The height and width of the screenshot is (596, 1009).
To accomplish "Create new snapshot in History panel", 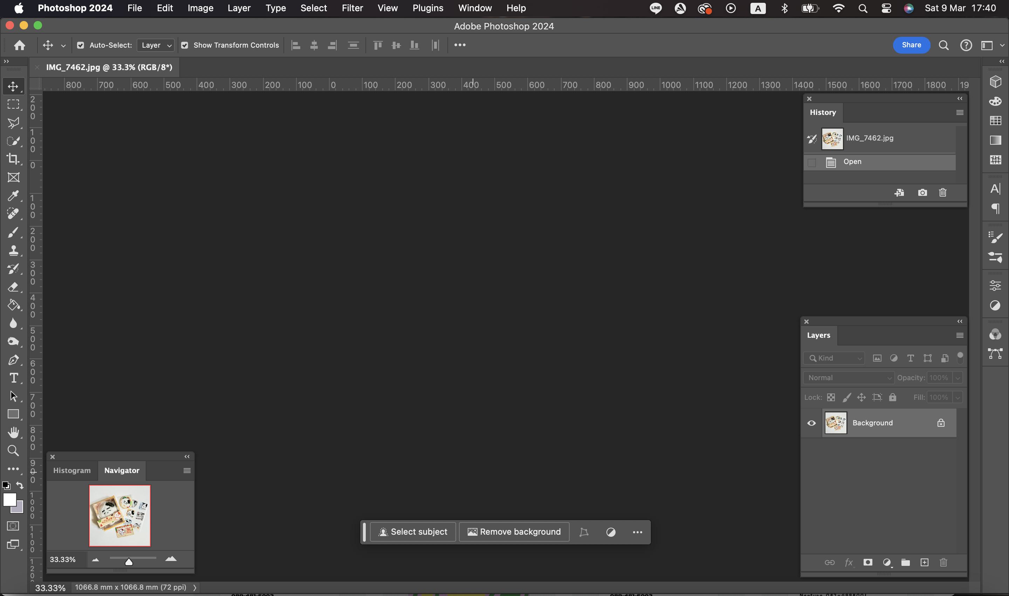I will click(x=922, y=192).
